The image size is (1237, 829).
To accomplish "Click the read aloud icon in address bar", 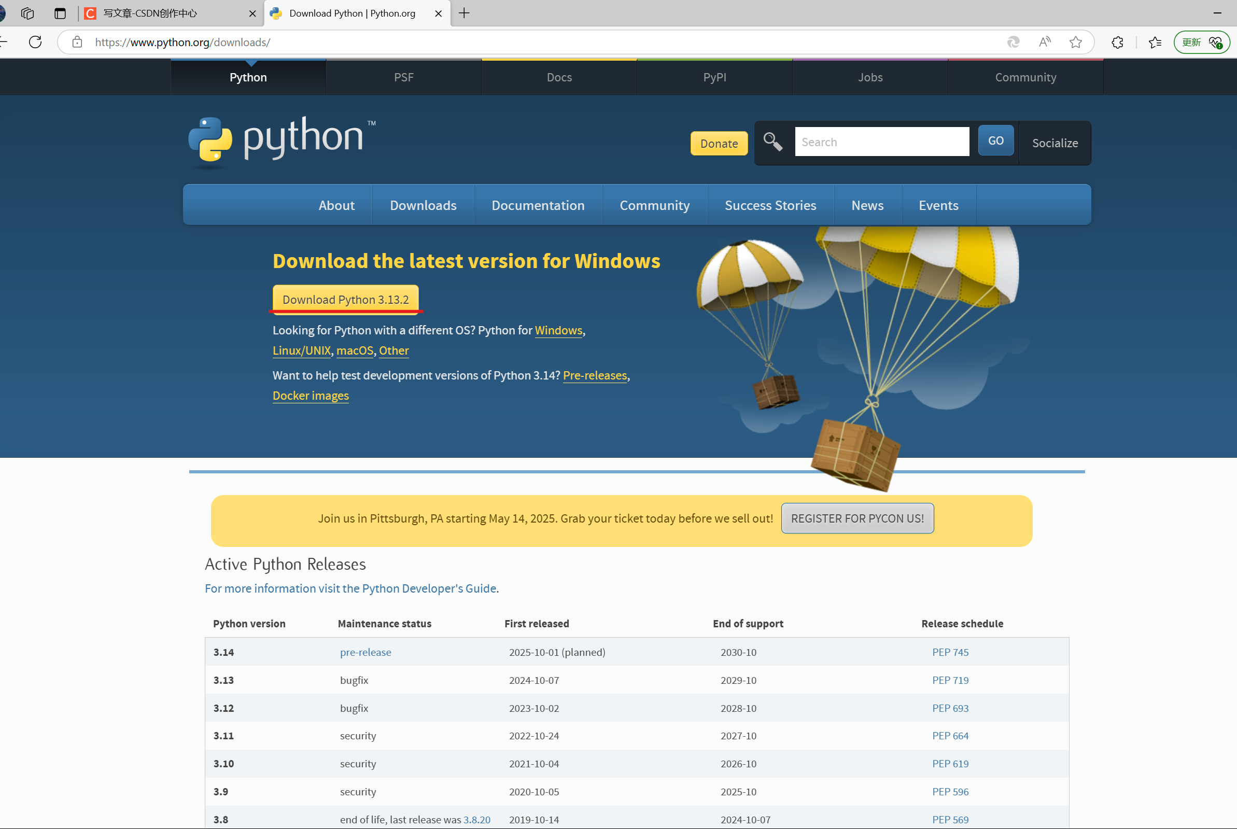I will (x=1045, y=43).
